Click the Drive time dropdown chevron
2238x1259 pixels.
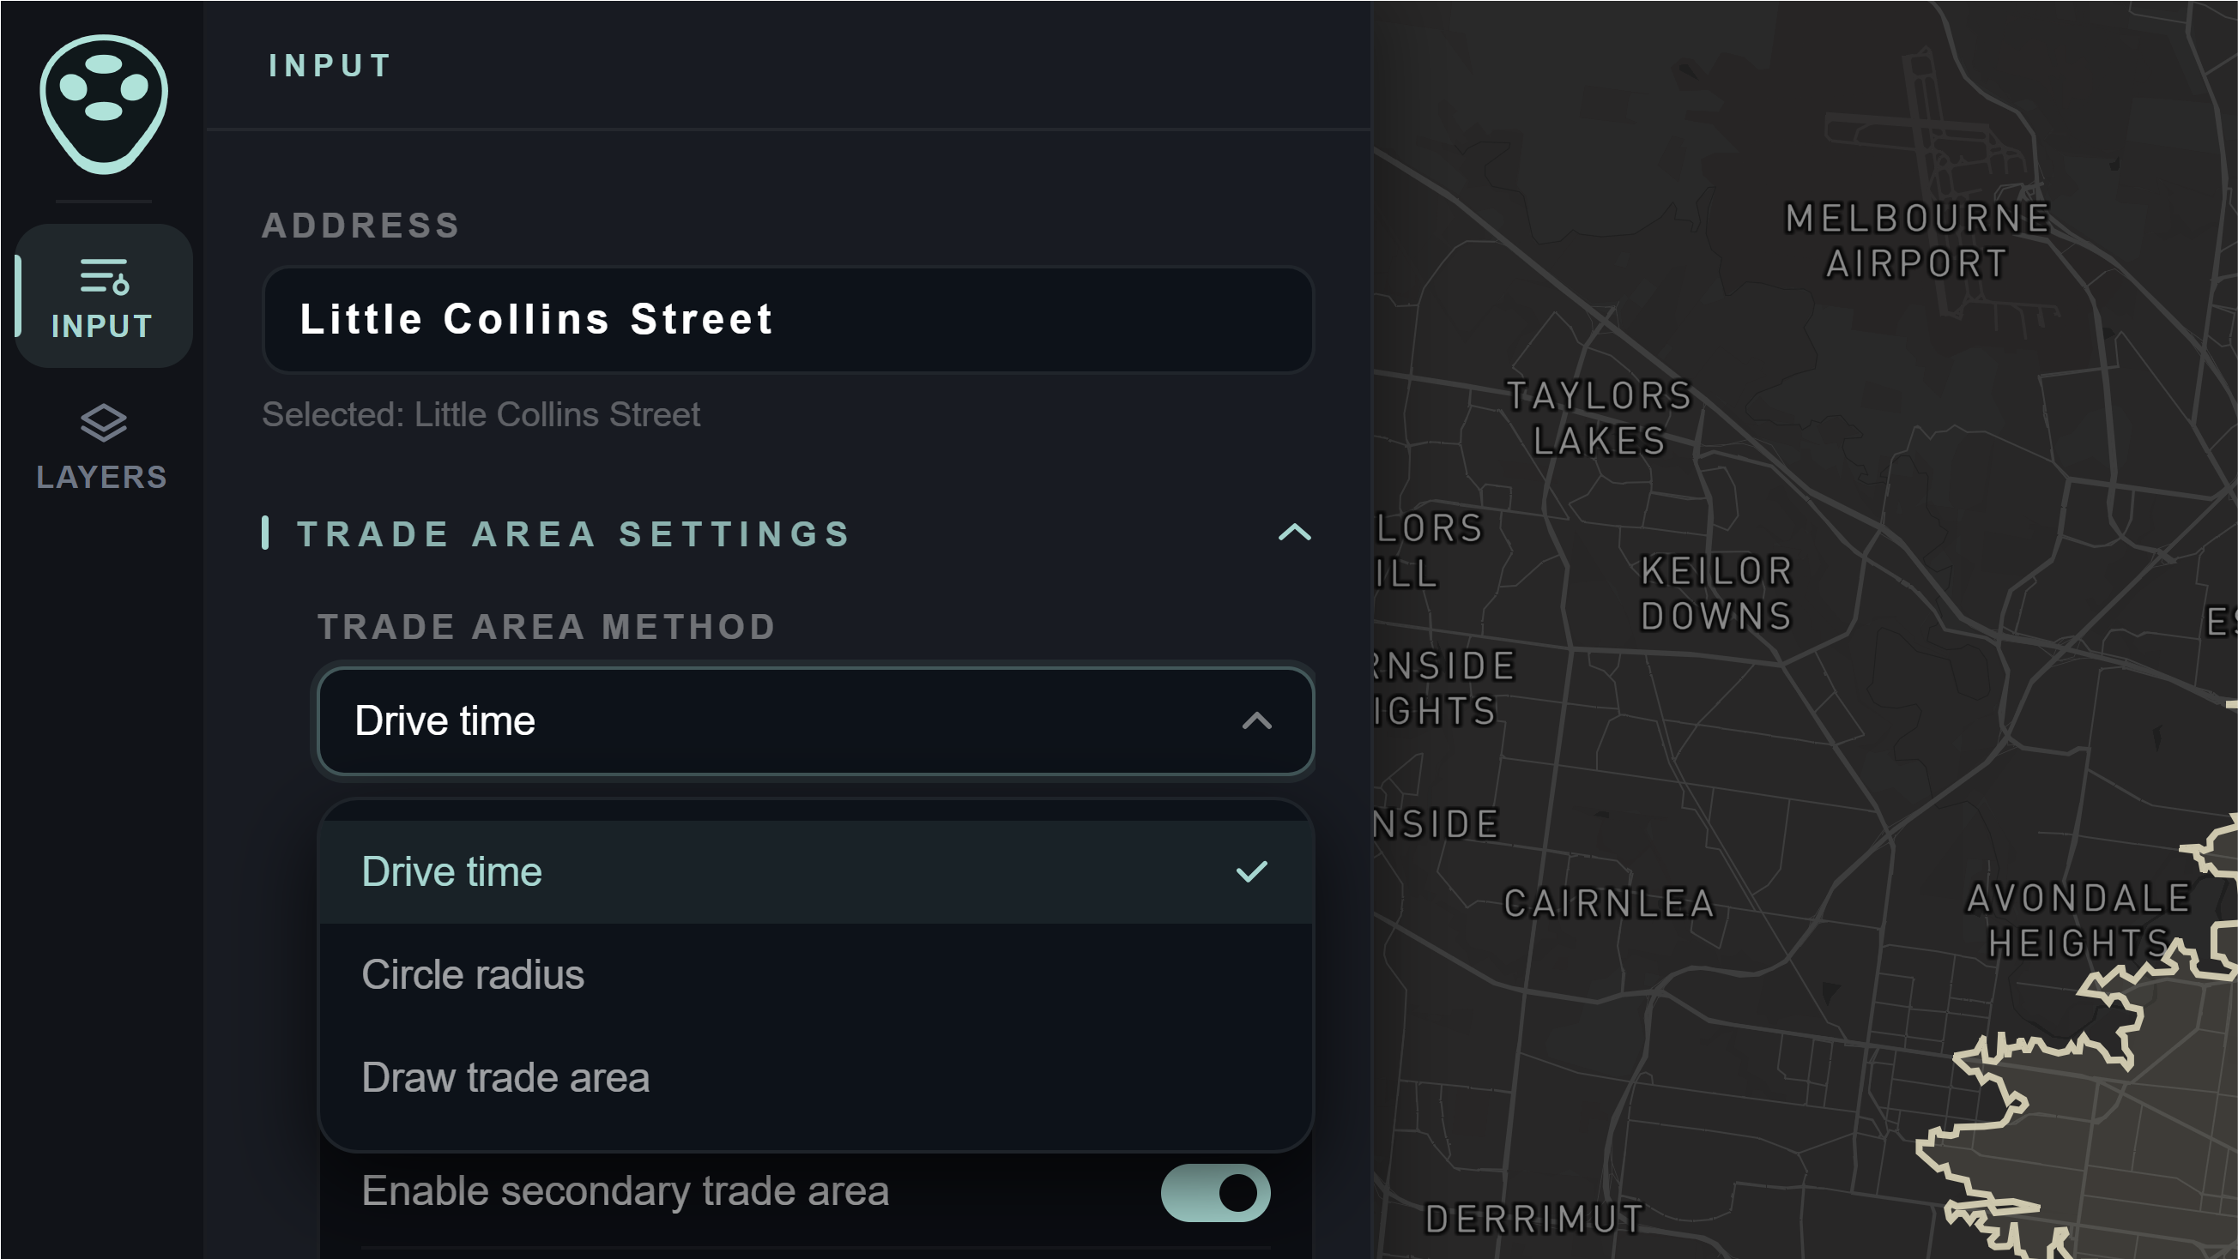pyautogui.click(x=1256, y=720)
